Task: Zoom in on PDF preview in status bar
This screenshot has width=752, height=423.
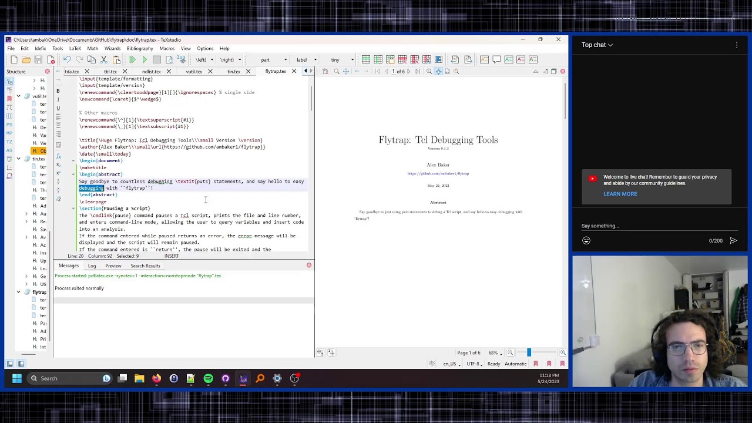Action: click(x=563, y=352)
